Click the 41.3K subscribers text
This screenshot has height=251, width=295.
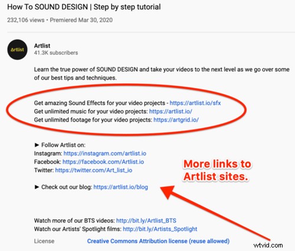[x=56, y=53]
